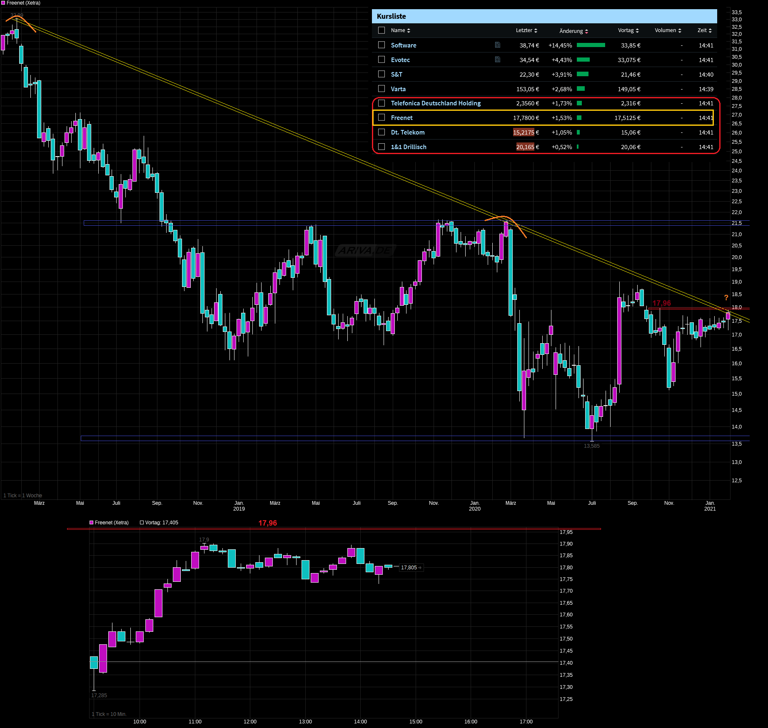768x728 pixels.
Task: Click the Freenet change value +1,53%
Action: point(562,118)
